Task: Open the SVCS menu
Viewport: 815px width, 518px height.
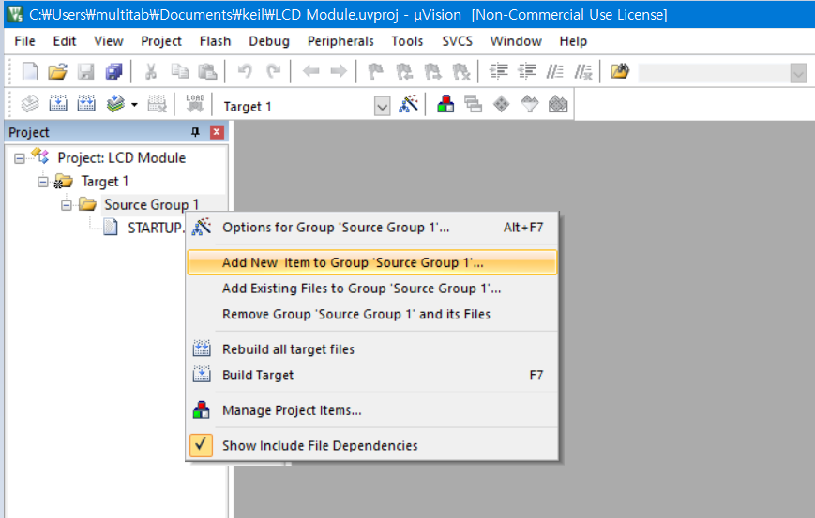Action: [457, 41]
